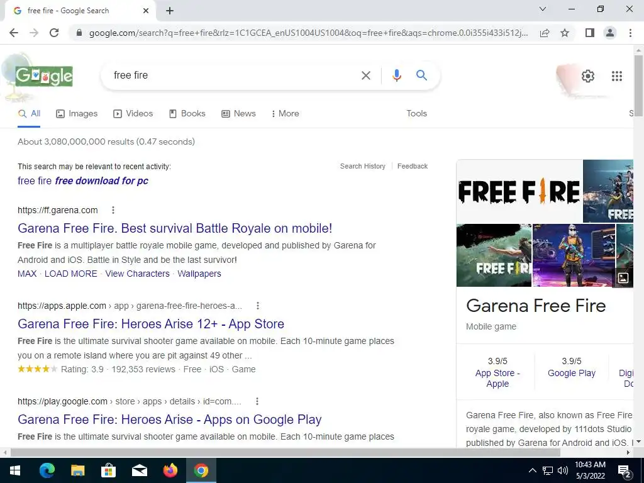644x483 pixels.
Task: Open Mail app from taskbar
Action: point(139,470)
